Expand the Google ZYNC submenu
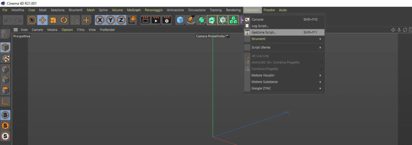Screen dimensions: 412x145 [x=284, y=88]
